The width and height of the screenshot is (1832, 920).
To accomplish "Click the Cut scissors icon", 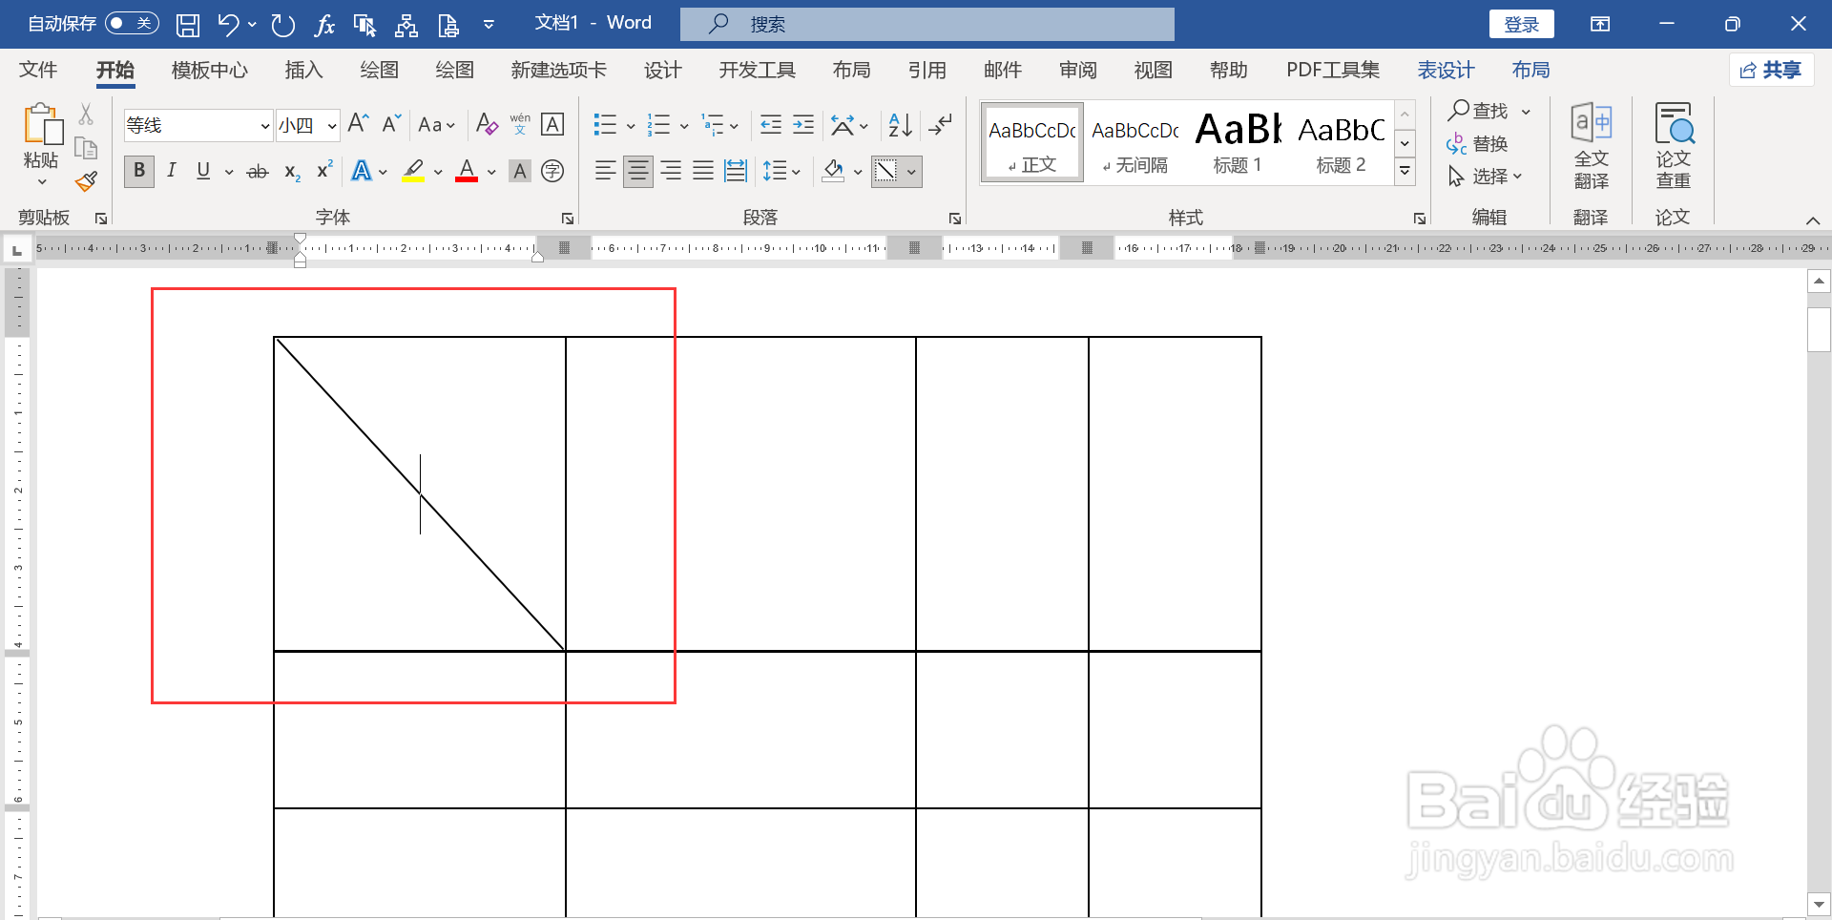I will coord(86,115).
